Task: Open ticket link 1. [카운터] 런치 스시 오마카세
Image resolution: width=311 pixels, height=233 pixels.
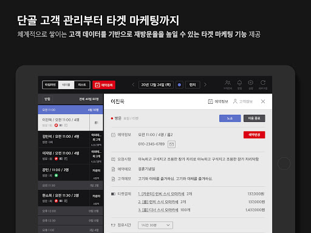Action: coord(161,194)
